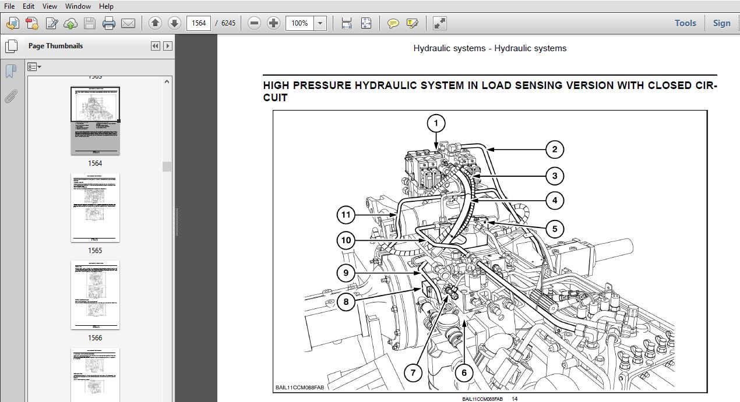Save the file with the floppy icon
The image size is (740, 402).
coord(89,23)
